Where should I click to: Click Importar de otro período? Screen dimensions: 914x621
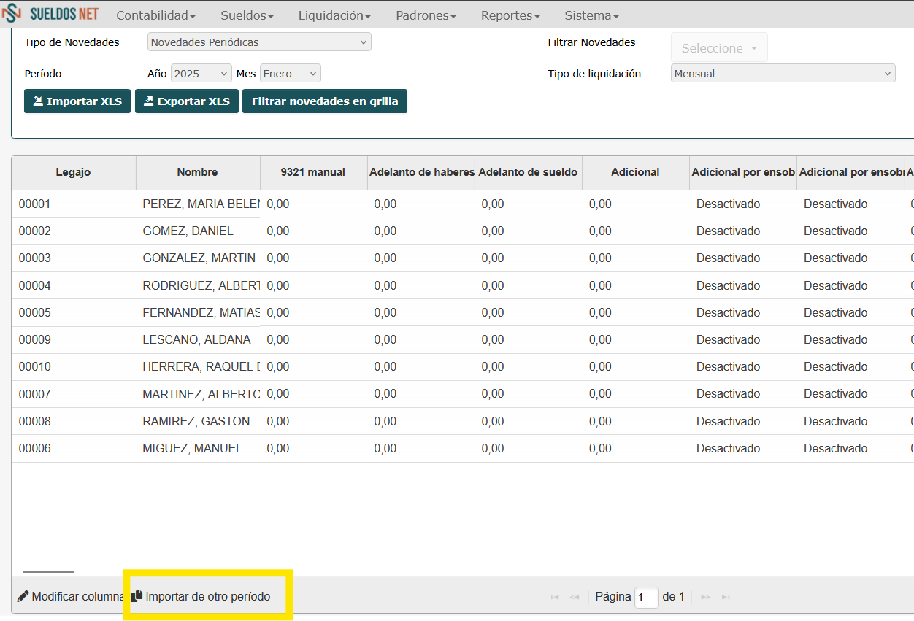click(201, 597)
